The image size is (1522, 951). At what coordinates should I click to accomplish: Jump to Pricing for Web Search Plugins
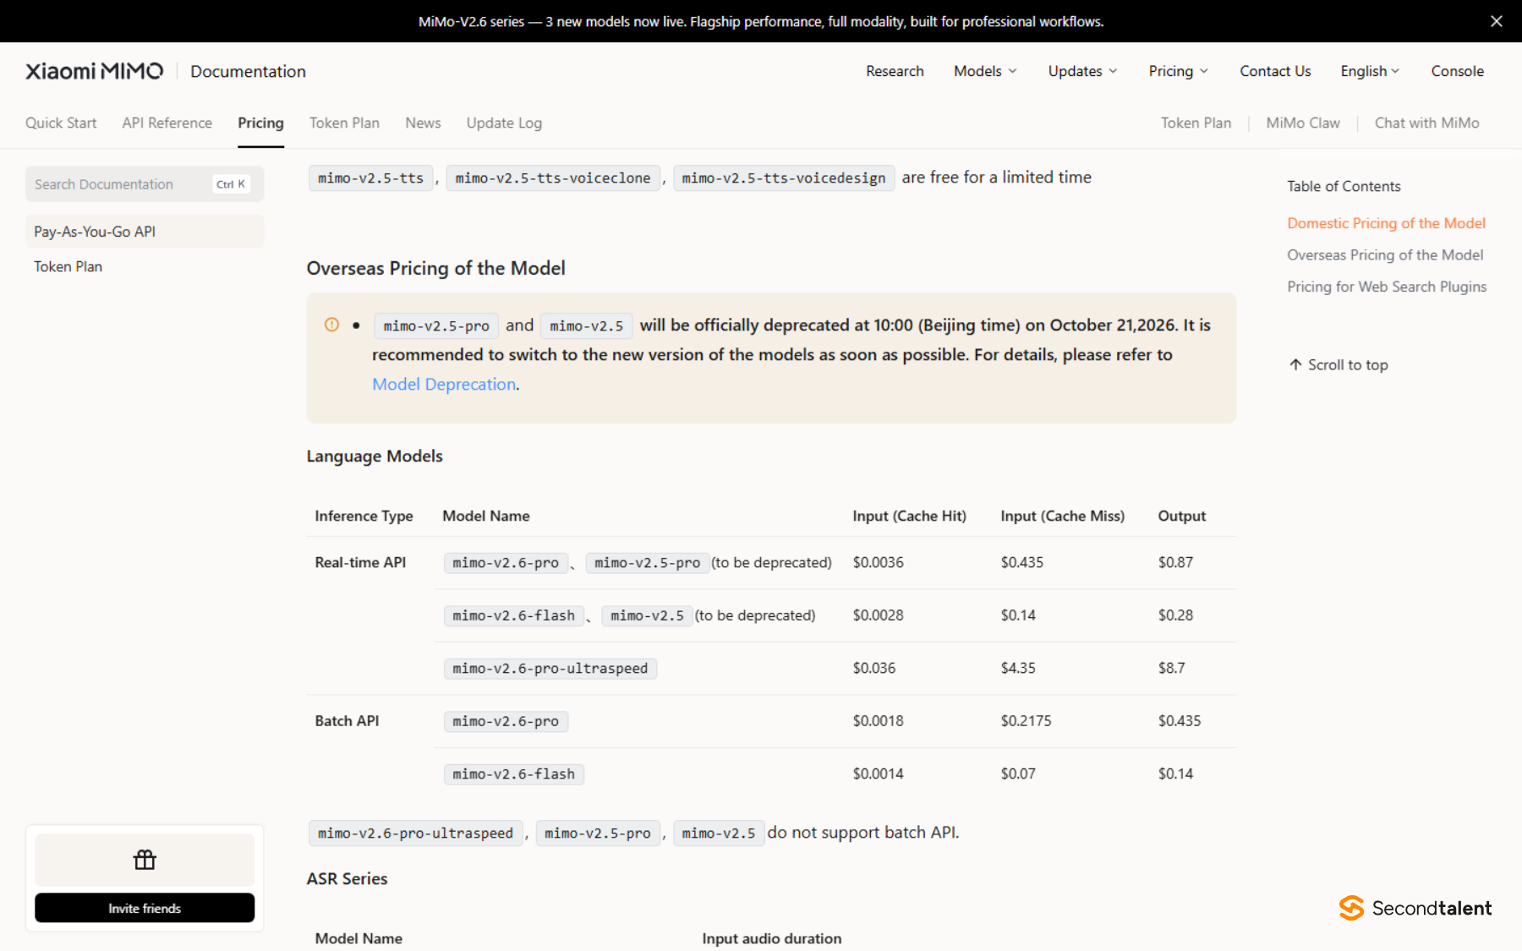tap(1387, 287)
